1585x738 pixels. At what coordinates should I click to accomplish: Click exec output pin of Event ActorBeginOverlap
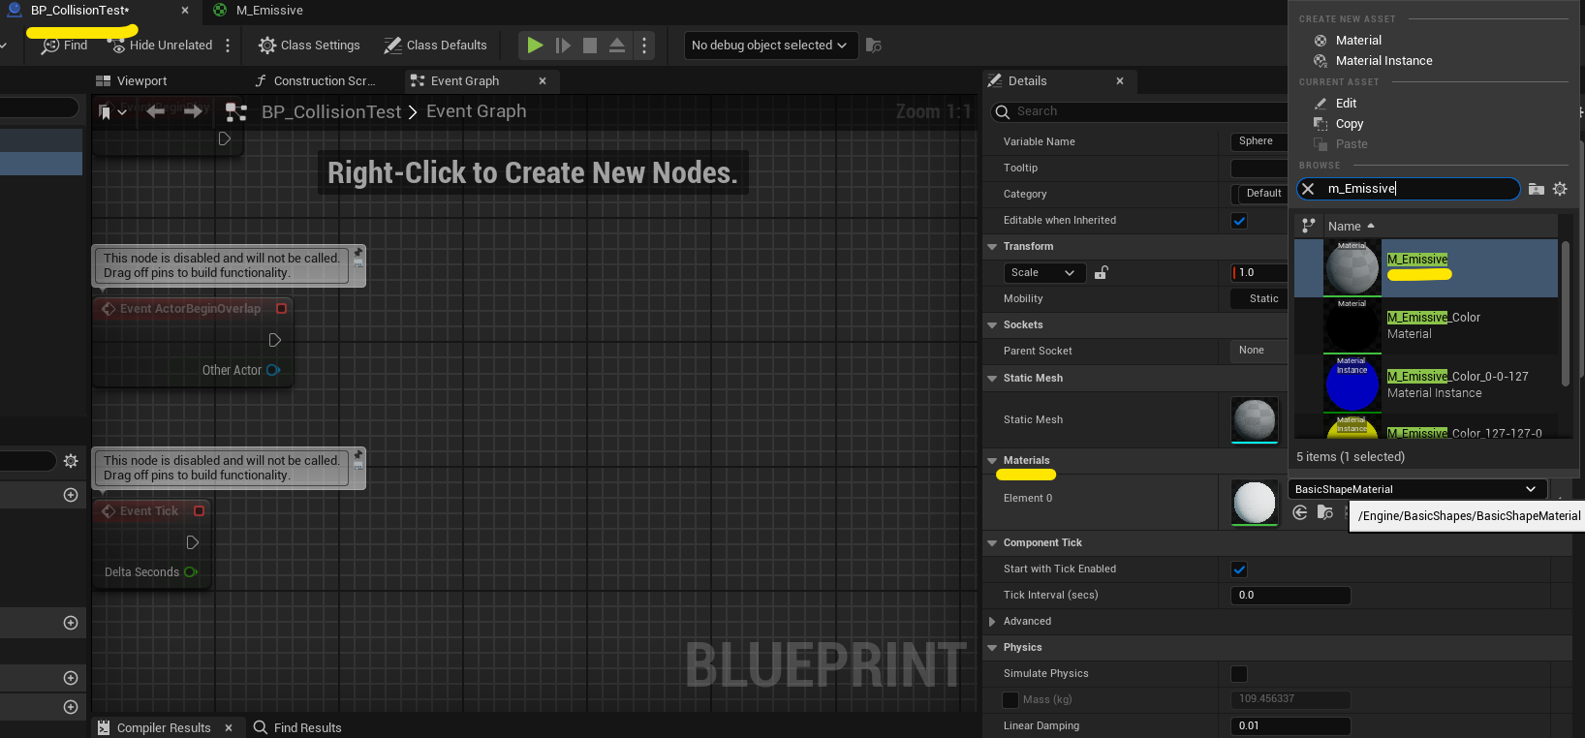275,340
